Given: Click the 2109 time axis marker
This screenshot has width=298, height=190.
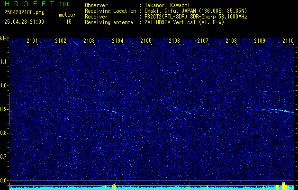Looking at the screenshot, I should click(x=260, y=40).
